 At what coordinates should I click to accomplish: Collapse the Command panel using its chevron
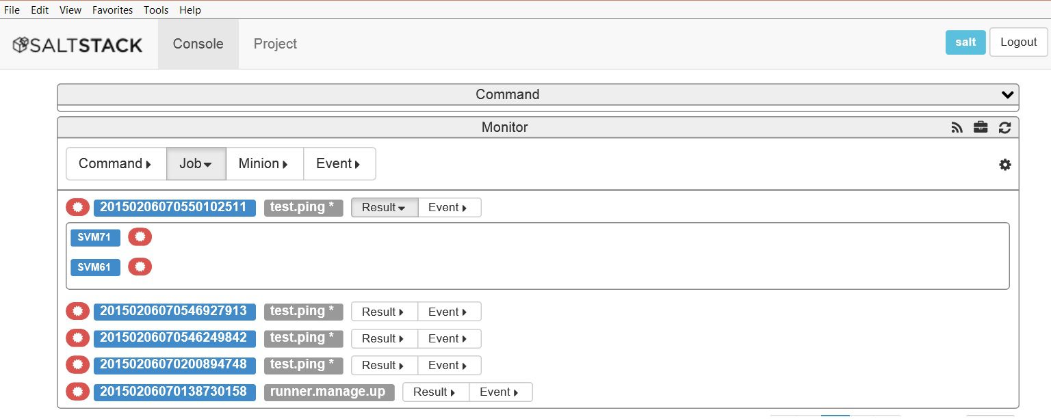pyautogui.click(x=1007, y=94)
